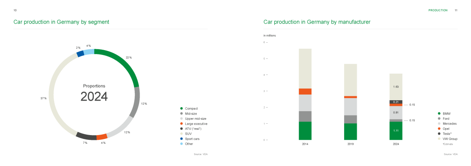Click the orange Opel segment in 2014 bar
This screenshot has width=471, height=166.
click(x=305, y=91)
